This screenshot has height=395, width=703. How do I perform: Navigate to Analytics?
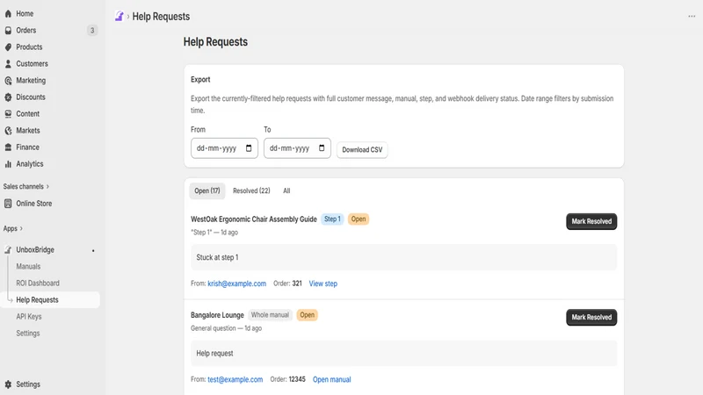pos(30,164)
